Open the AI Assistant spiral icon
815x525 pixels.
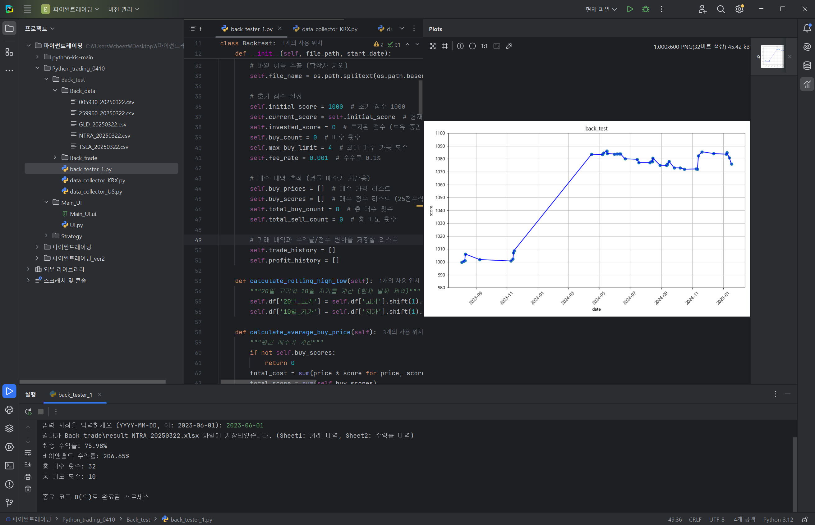[x=807, y=47]
